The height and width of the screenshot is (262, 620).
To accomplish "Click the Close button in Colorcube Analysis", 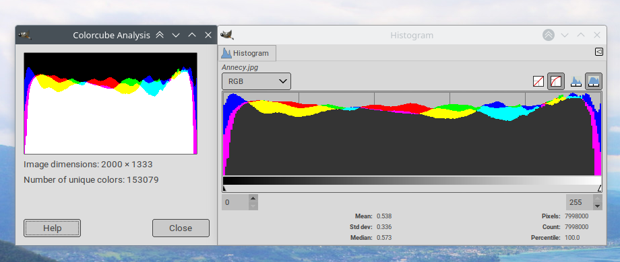I will click(181, 228).
